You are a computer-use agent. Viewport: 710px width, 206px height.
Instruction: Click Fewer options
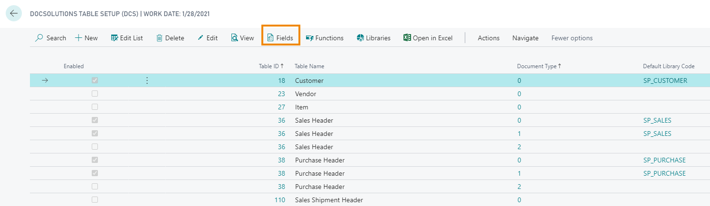[572, 38]
